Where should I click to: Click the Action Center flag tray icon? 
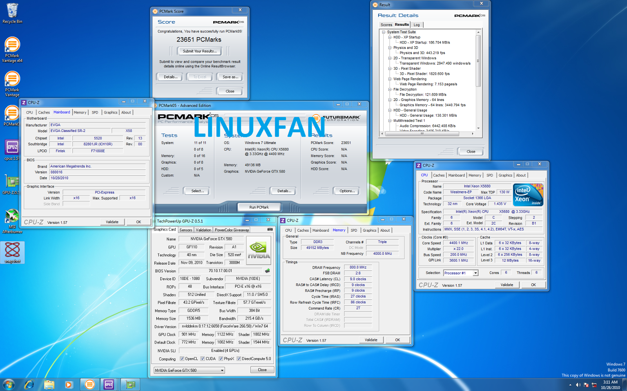[586, 385]
